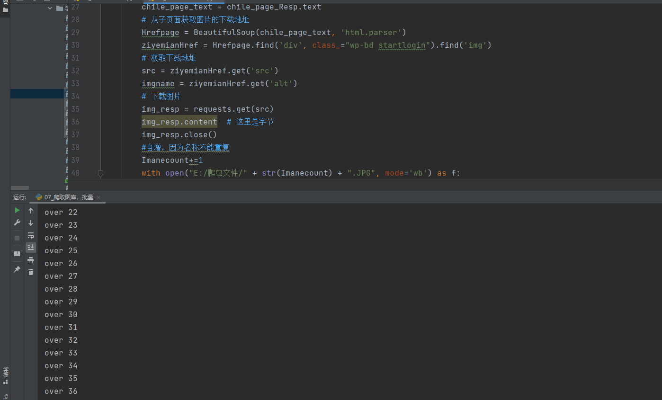
Task: Click the comment 自增,因为名称不能重复
Action: coord(186,148)
